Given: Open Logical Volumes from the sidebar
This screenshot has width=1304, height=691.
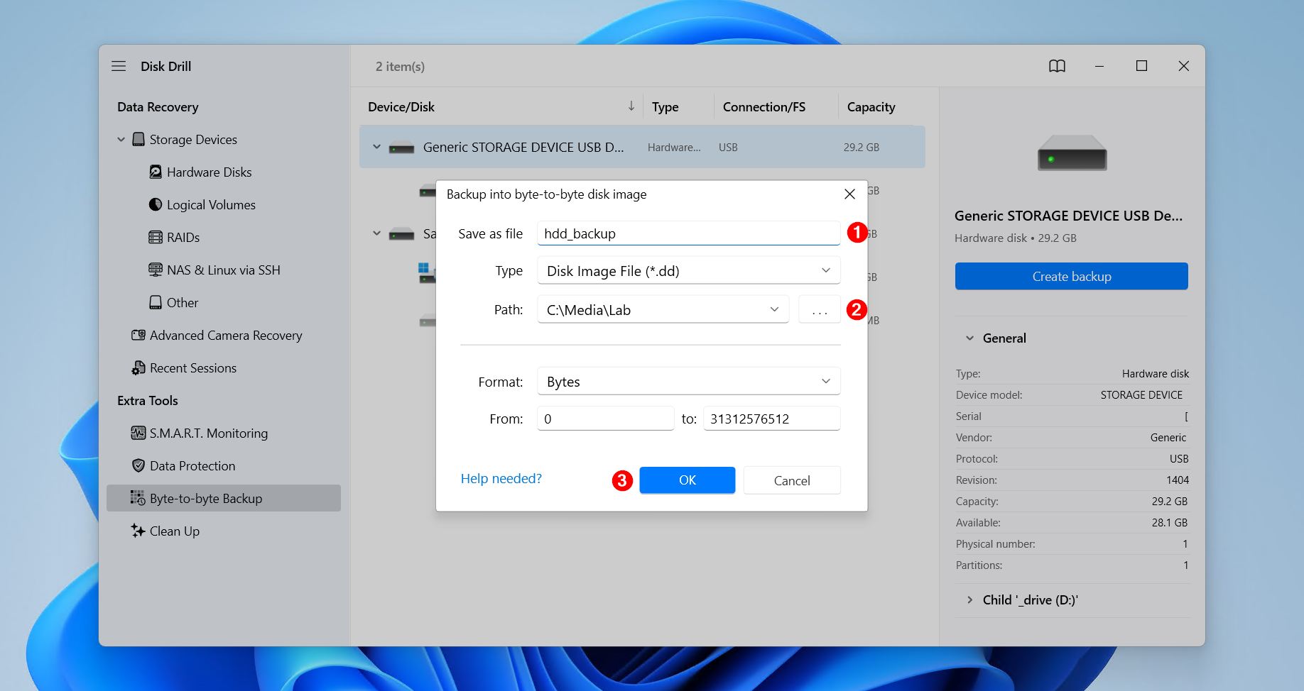Looking at the screenshot, I should 155,204.
